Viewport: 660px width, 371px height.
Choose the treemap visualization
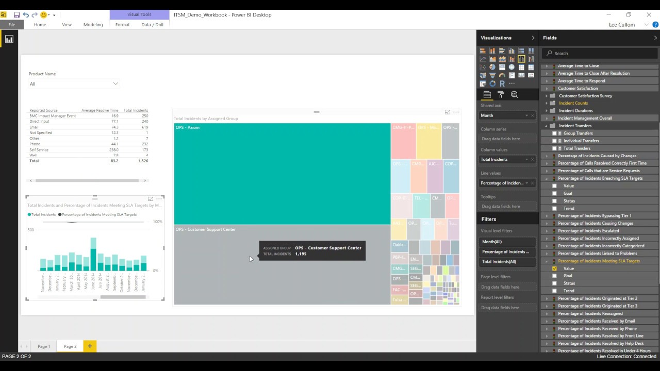coord(502,67)
